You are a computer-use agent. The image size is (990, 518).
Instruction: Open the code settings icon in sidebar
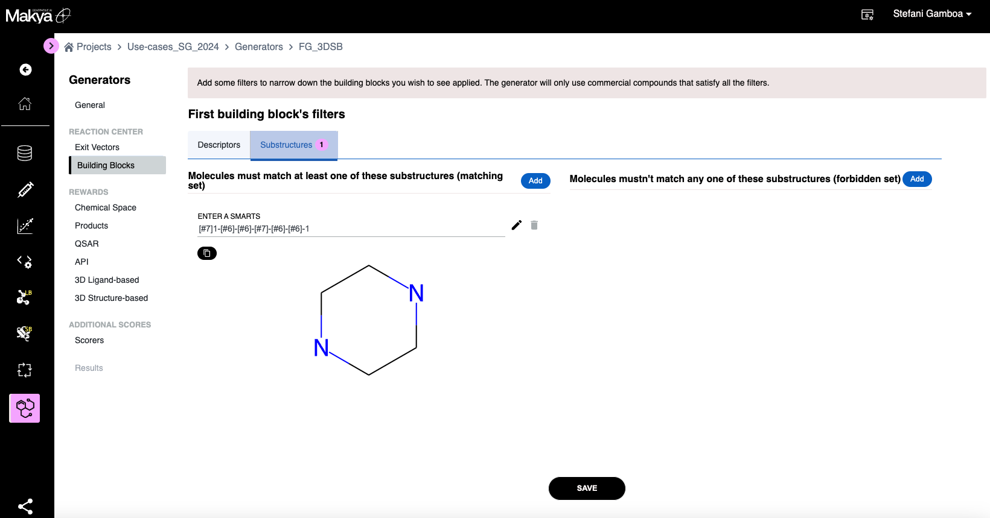(x=25, y=262)
